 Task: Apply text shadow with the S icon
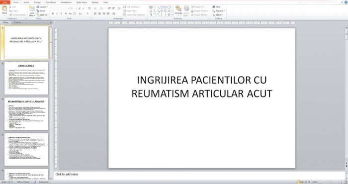point(66,13)
